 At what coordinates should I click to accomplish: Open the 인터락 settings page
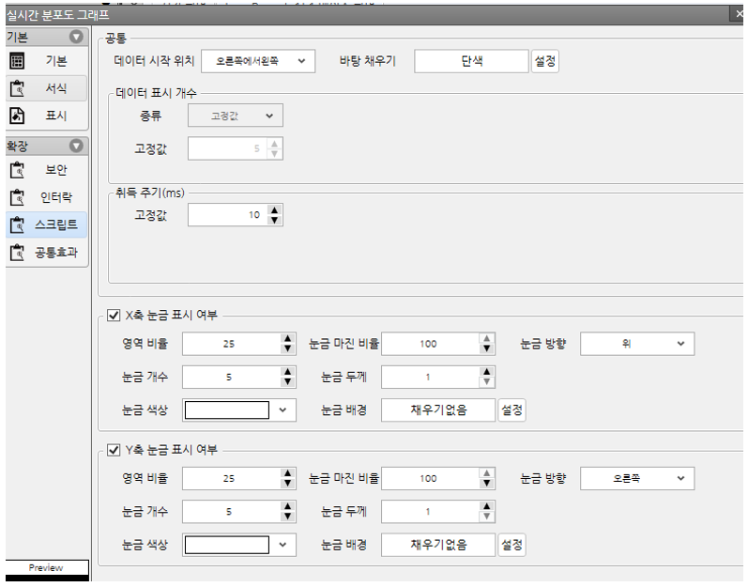tap(47, 197)
